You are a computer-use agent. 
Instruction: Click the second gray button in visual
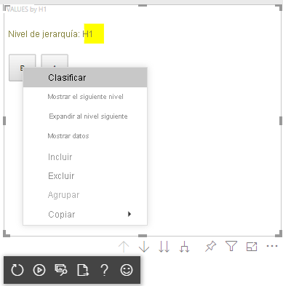(x=55, y=60)
